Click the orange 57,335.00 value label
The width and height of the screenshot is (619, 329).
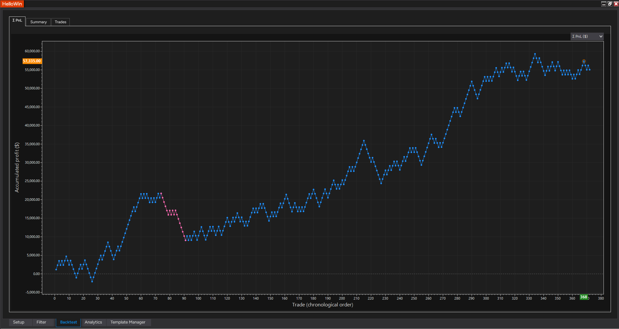[x=32, y=61]
